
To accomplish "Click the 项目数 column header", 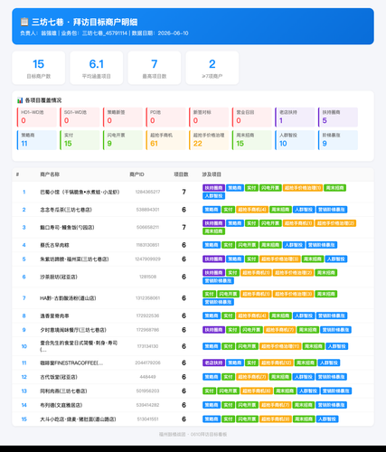I will (181, 174).
